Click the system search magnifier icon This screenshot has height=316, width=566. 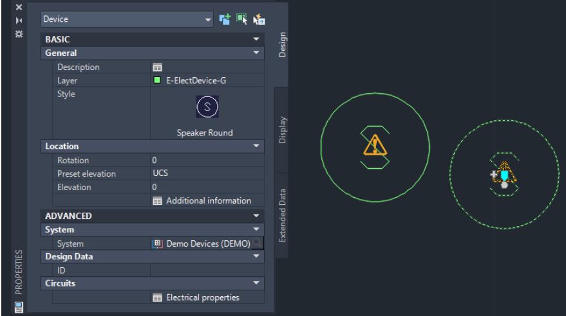[258, 243]
